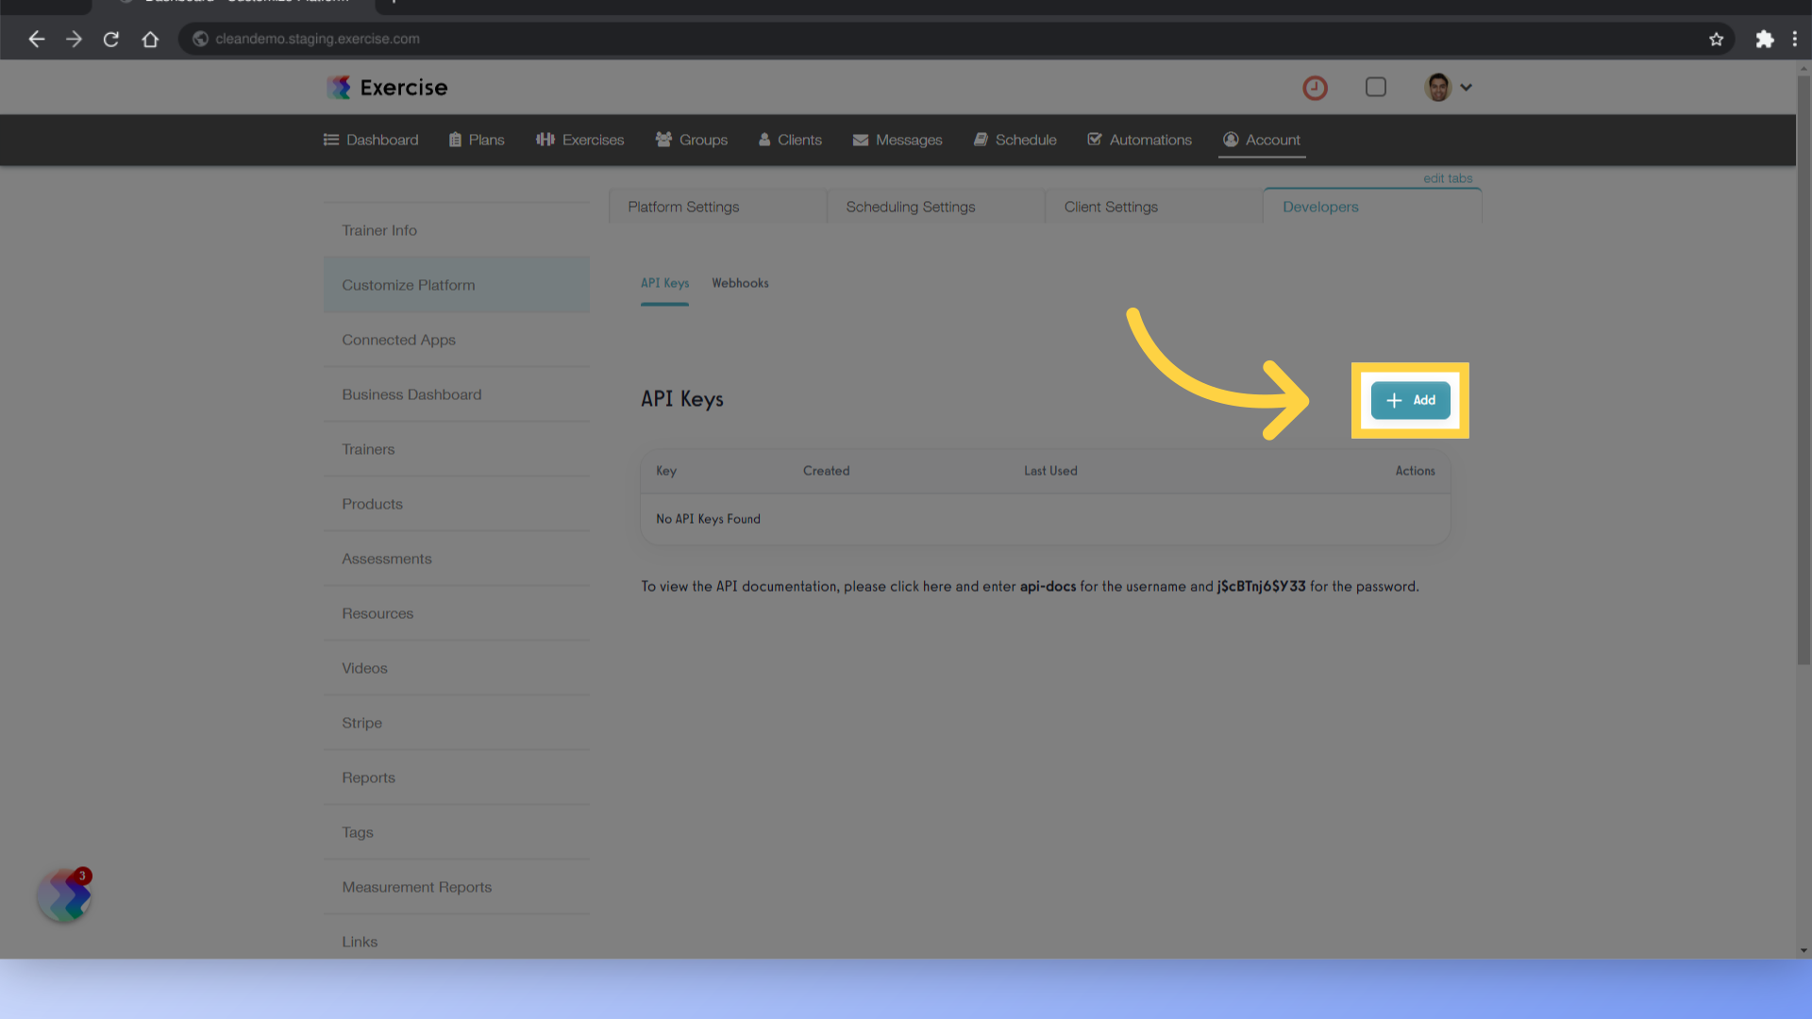1812x1019 pixels.
Task: Open Scheduling Settings tab
Action: click(x=910, y=206)
